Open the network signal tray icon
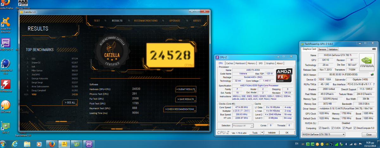 [351, 144]
